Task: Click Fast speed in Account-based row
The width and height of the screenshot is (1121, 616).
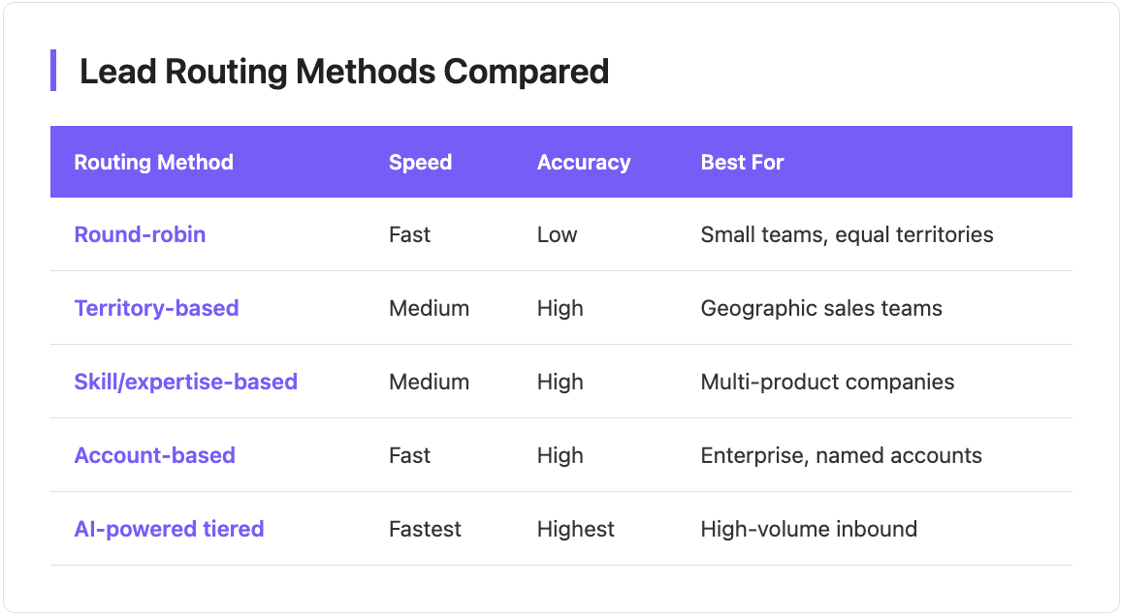Action: pyautogui.click(x=409, y=455)
